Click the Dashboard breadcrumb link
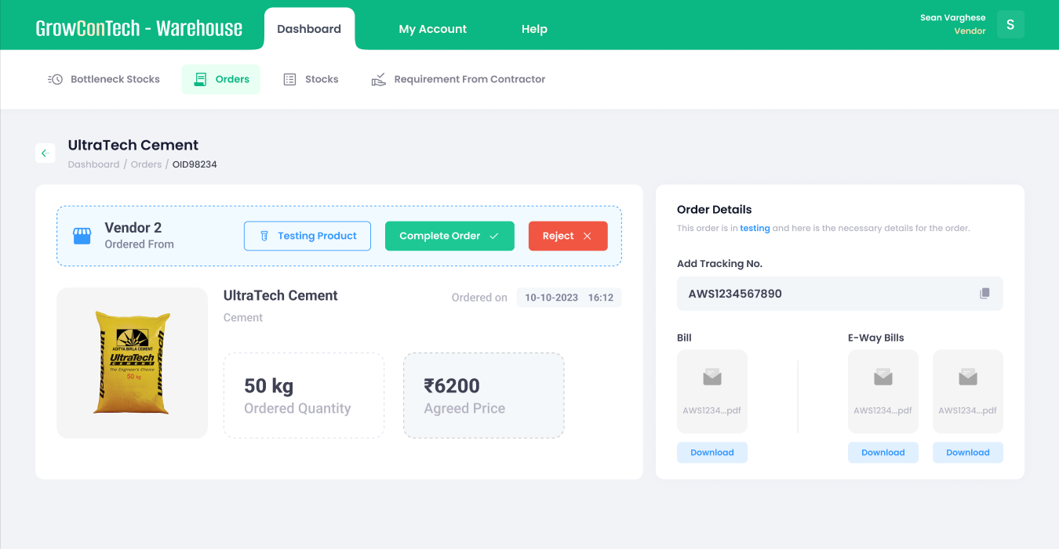This screenshot has width=1059, height=549. pyautogui.click(x=93, y=164)
